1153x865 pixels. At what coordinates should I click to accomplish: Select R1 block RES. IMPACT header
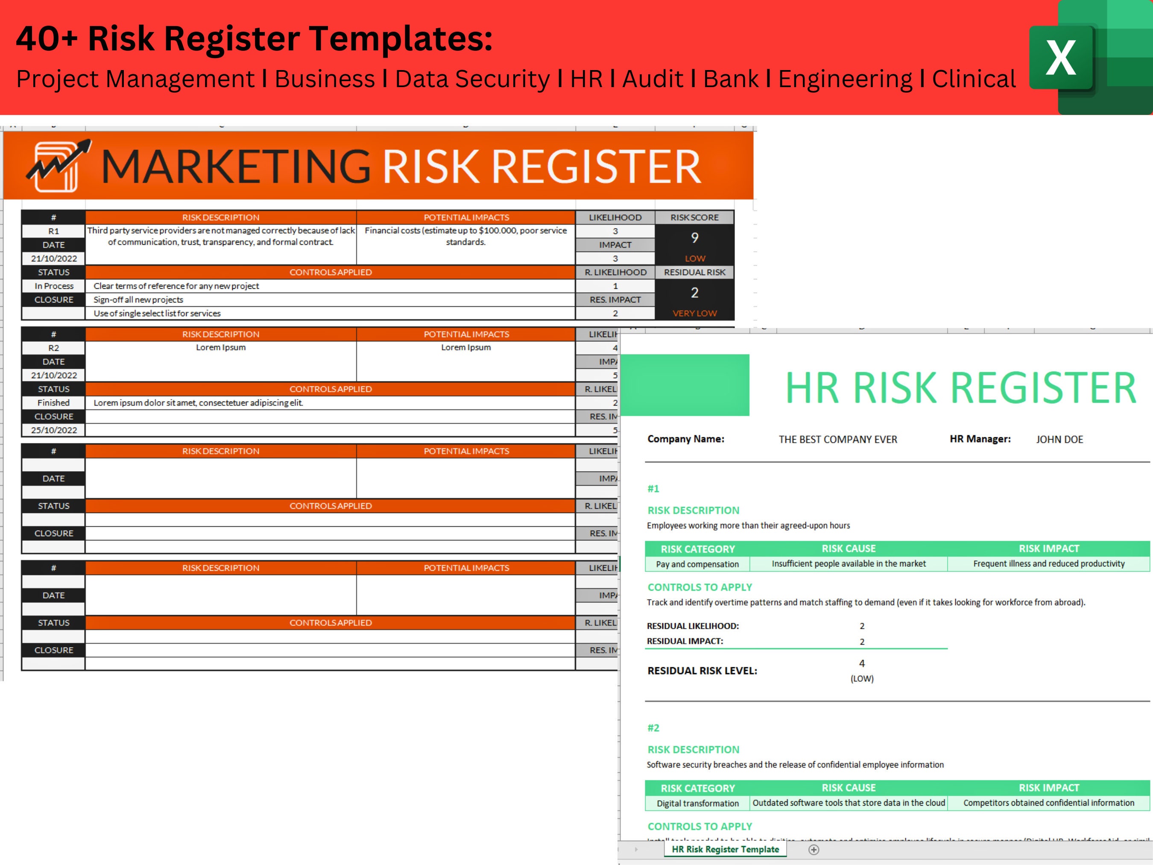click(x=615, y=300)
